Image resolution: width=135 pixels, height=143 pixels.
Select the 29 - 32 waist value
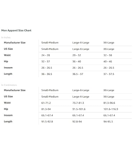pos(77,55)
